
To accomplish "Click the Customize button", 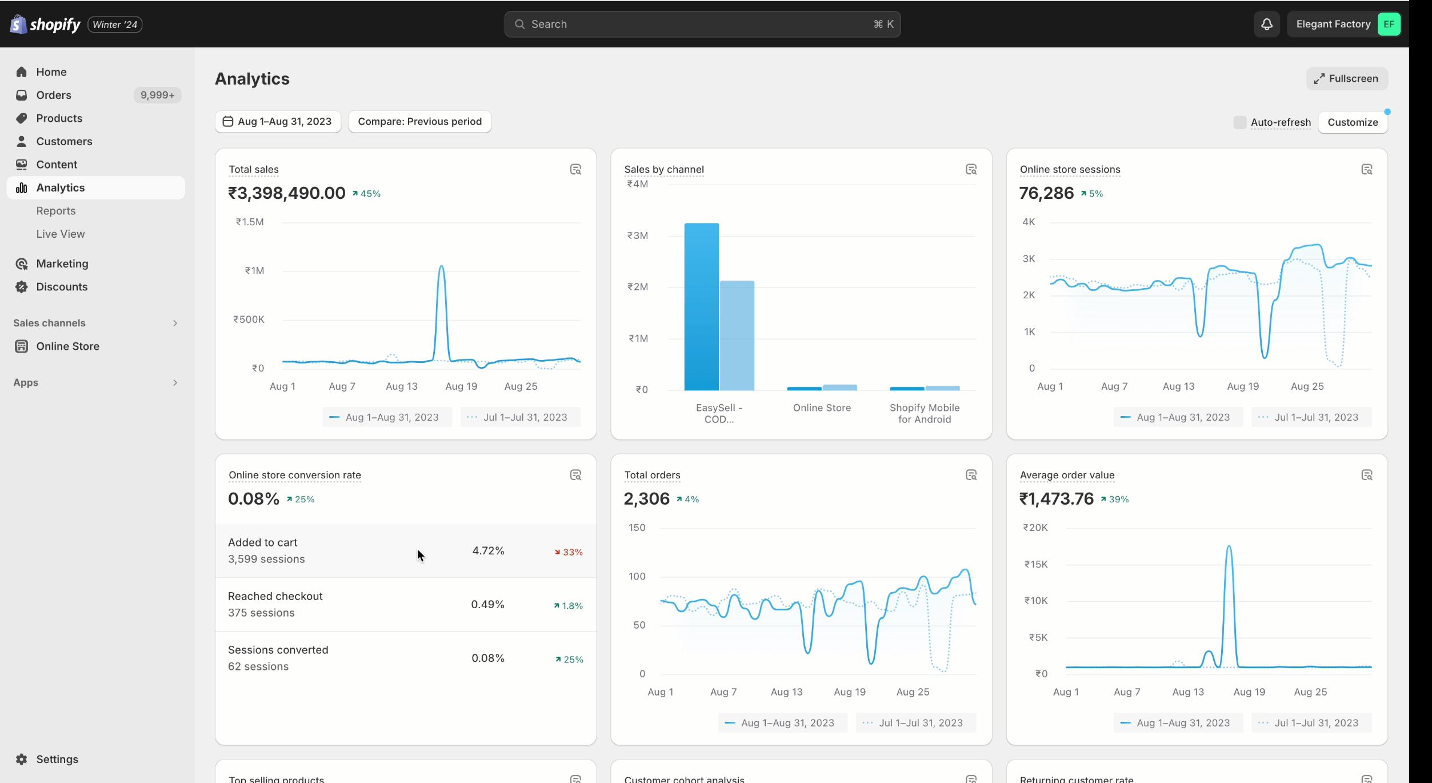I will pyautogui.click(x=1353, y=122).
